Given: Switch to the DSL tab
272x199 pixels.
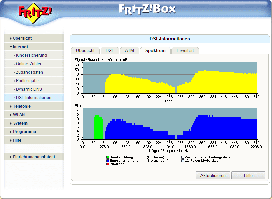Looking at the screenshot, I should coord(110,51).
